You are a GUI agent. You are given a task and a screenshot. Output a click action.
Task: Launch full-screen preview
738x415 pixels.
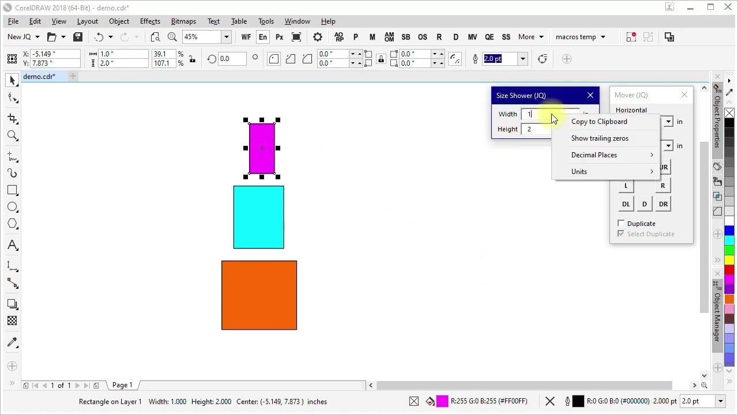click(x=296, y=37)
